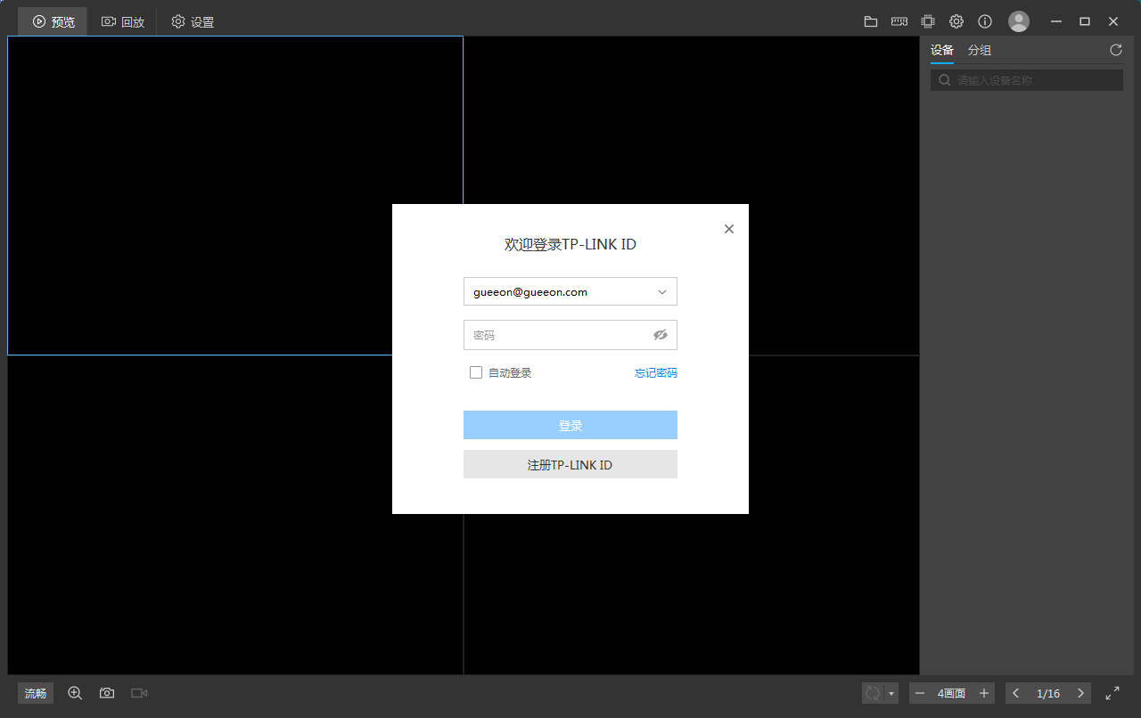Image resolution: width=1141 pixels, height=718 pixels.
Task: Switch to the 回放 tab
Action: point(123,21)
